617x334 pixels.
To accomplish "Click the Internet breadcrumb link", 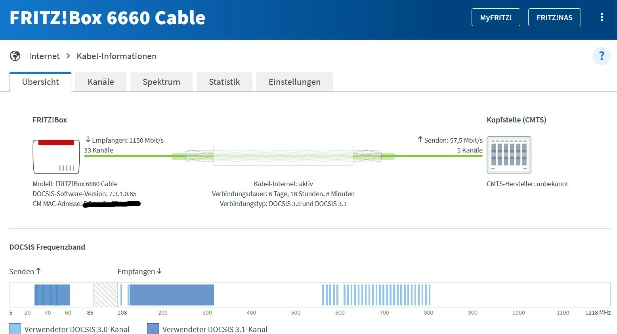I will [44, 56].
